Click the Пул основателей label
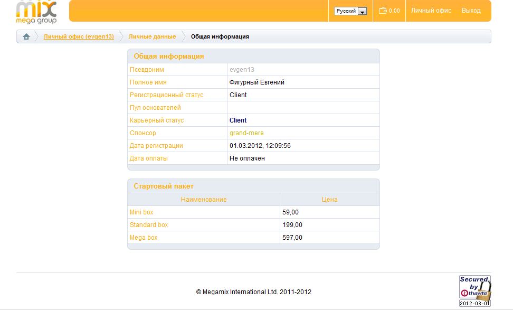Viewport: 513px width, 310px height. coord(155,108)
